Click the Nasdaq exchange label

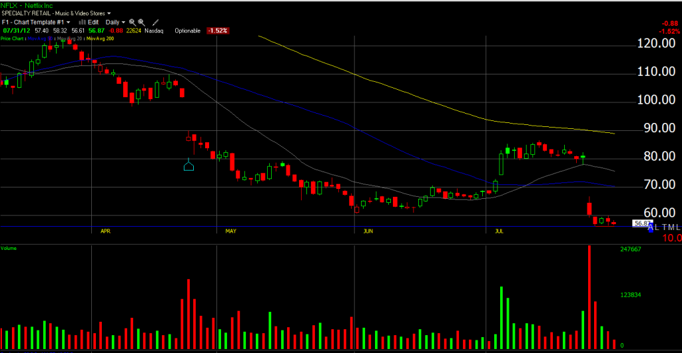154,31
